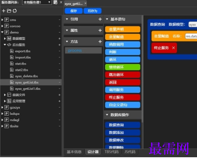Collapse the demo project node
The image size is (197, 162).
(x=2, y=32)
